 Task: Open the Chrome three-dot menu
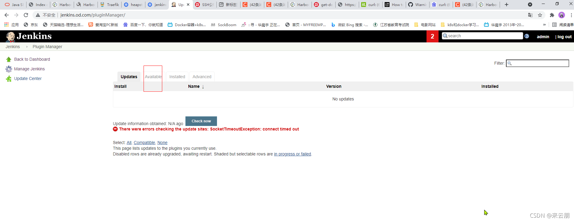[x=571, y=15]
